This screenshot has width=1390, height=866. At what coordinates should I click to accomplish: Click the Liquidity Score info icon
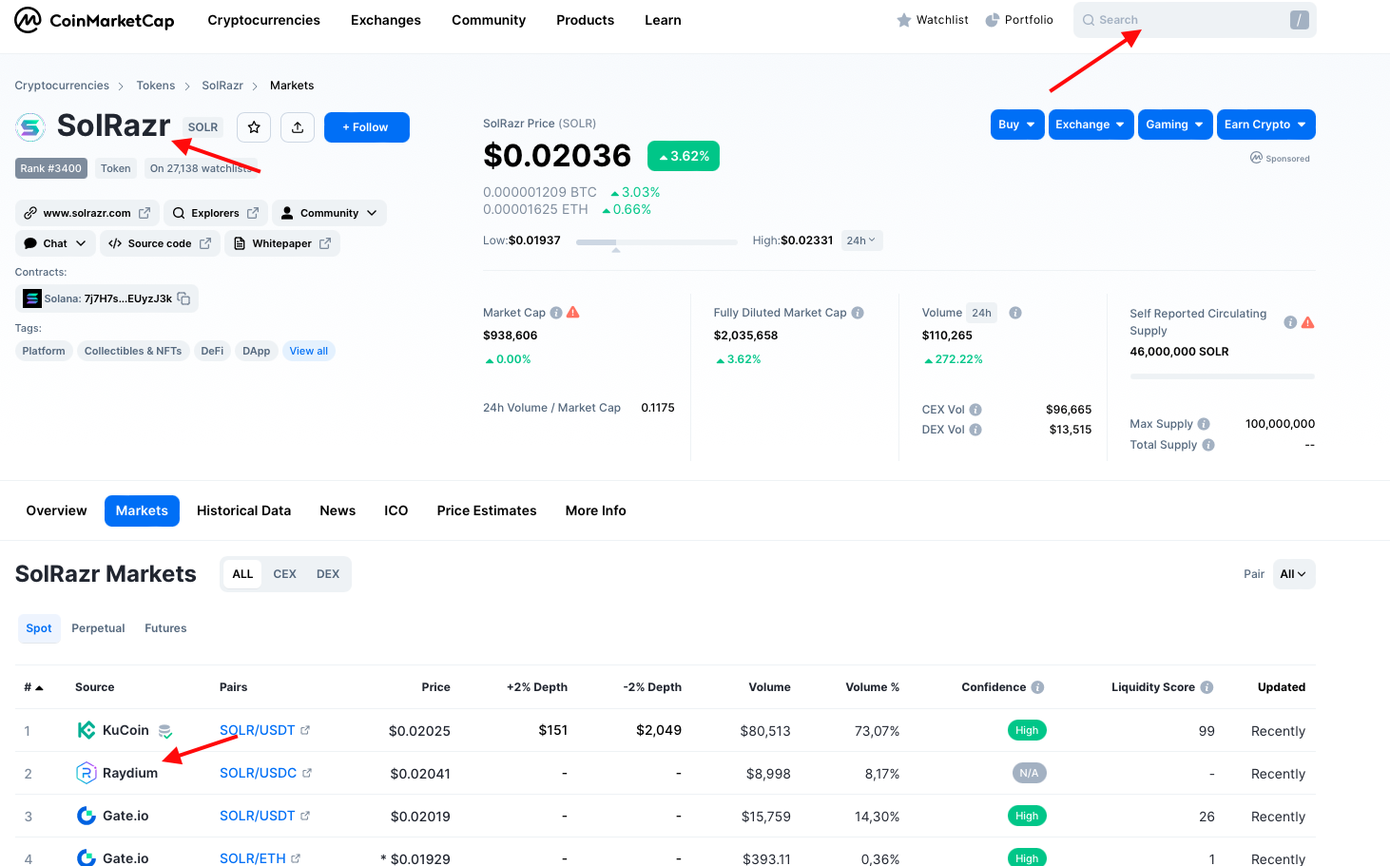click(x=1207, y=687)
